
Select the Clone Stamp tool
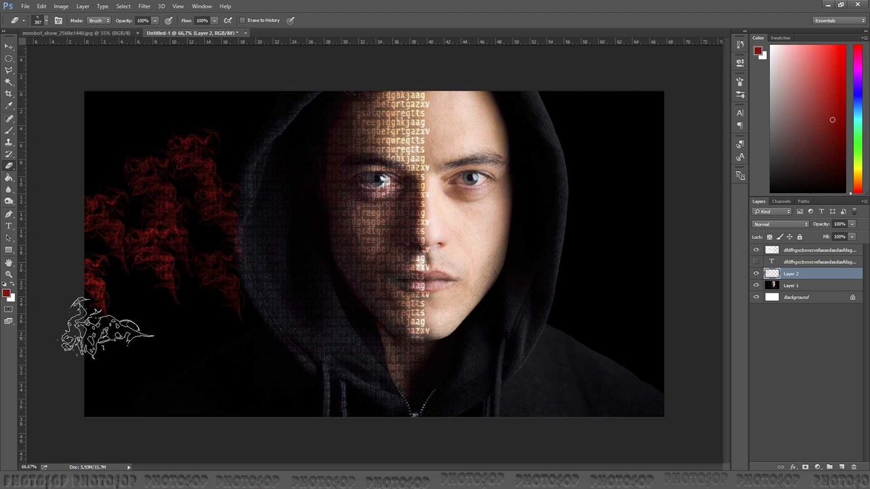tap(9, 142)
